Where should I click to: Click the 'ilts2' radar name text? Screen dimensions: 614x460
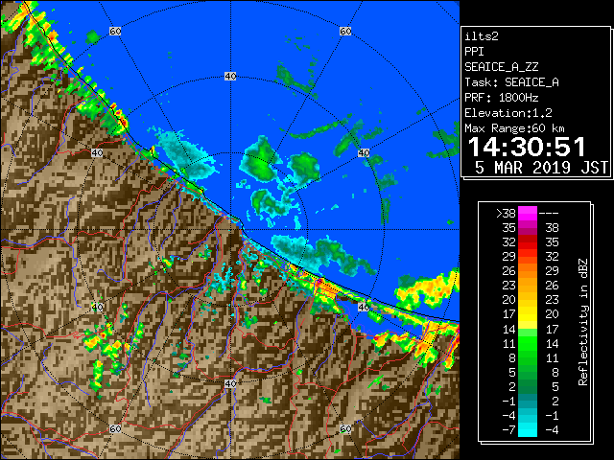[482, 36]
